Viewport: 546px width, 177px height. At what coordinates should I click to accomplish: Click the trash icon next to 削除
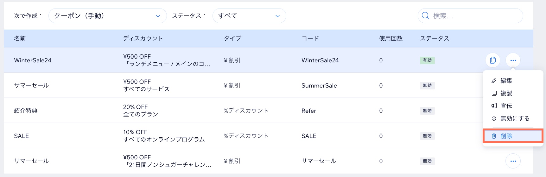[494, 136]
